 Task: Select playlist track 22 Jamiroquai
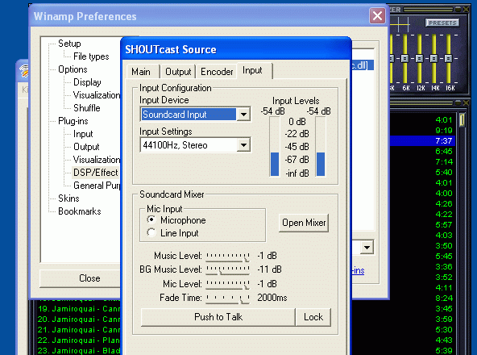tap(79, 340)
